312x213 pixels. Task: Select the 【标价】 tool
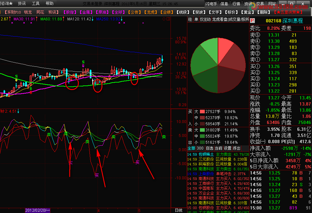[x=231, y=12]
